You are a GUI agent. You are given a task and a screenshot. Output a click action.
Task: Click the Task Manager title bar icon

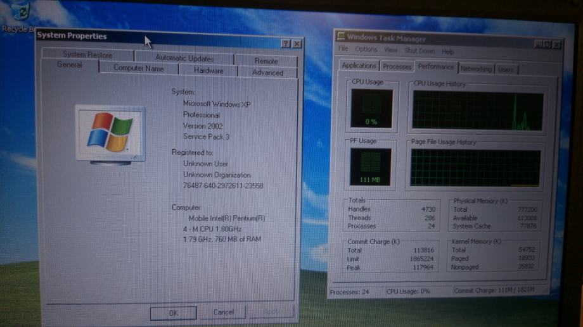click(340, 36)
